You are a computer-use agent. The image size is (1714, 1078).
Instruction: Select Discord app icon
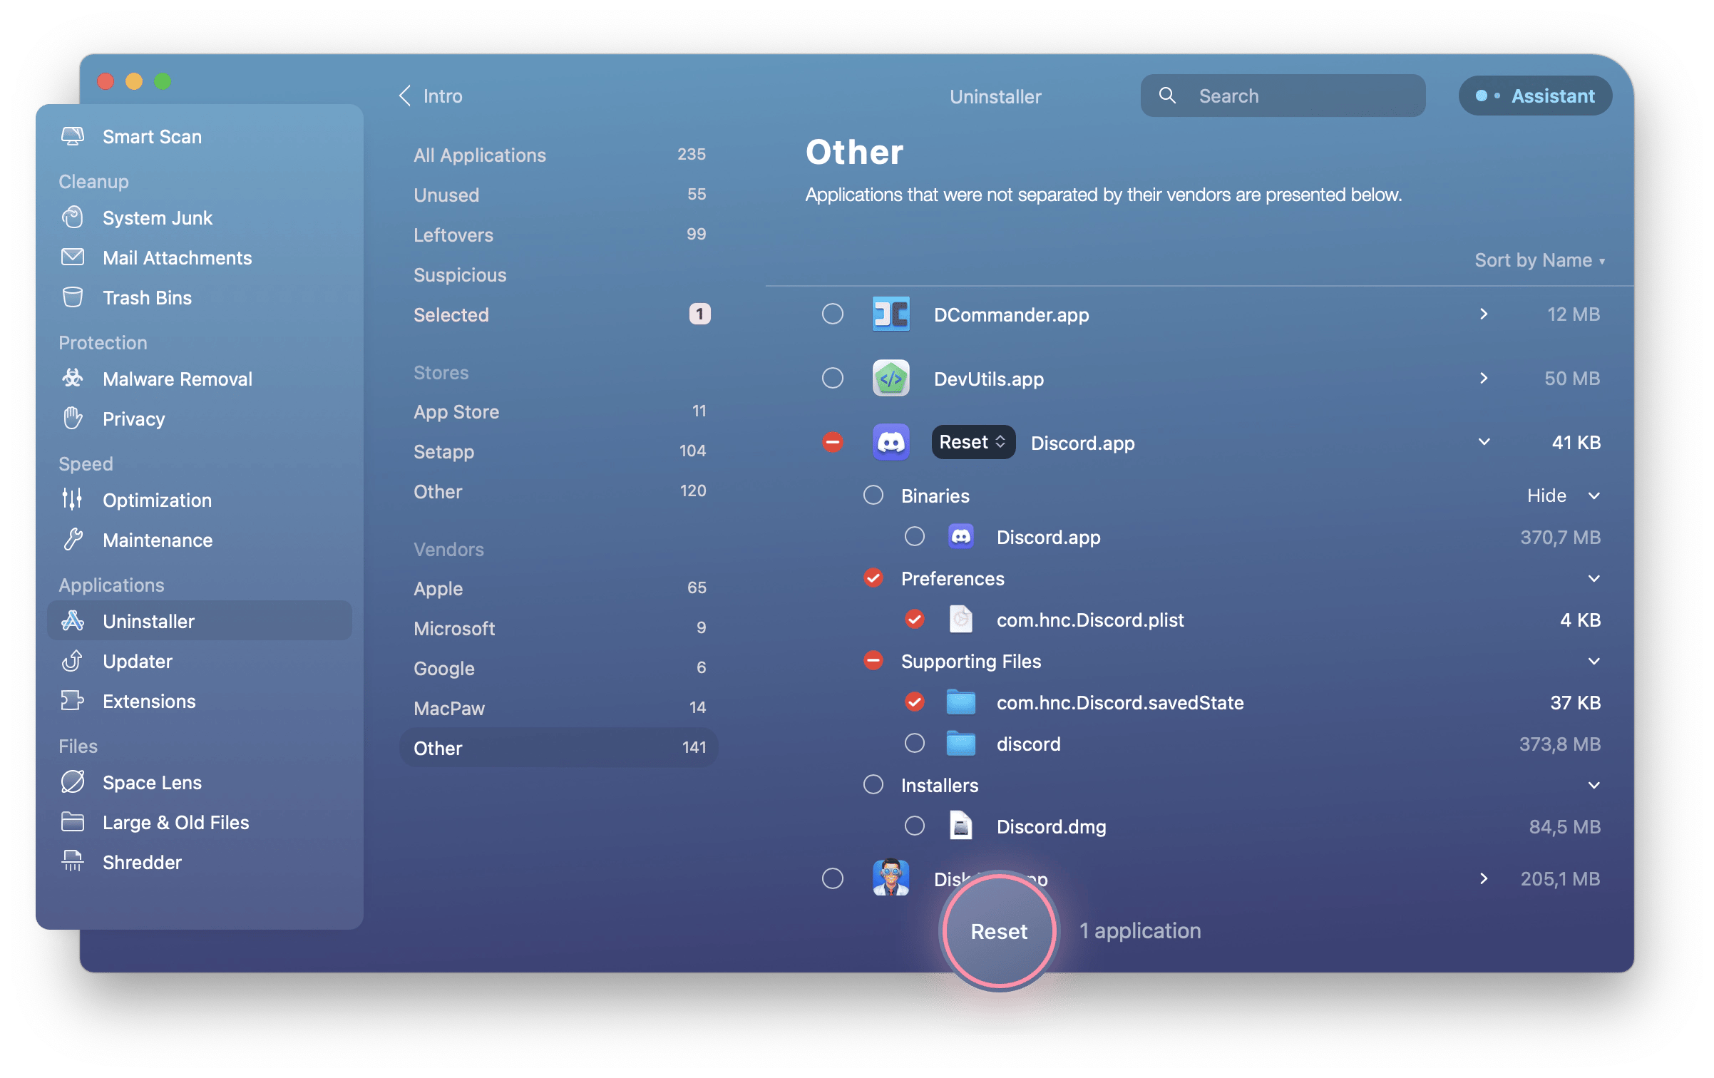pos(892,442)
